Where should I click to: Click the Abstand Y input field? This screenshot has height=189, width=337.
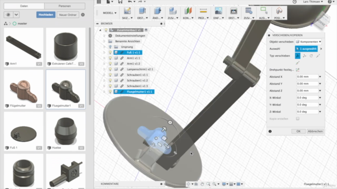307,83
